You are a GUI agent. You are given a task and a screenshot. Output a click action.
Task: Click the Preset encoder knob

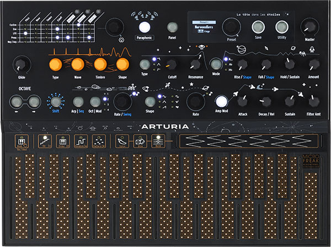tap(231, 28)
